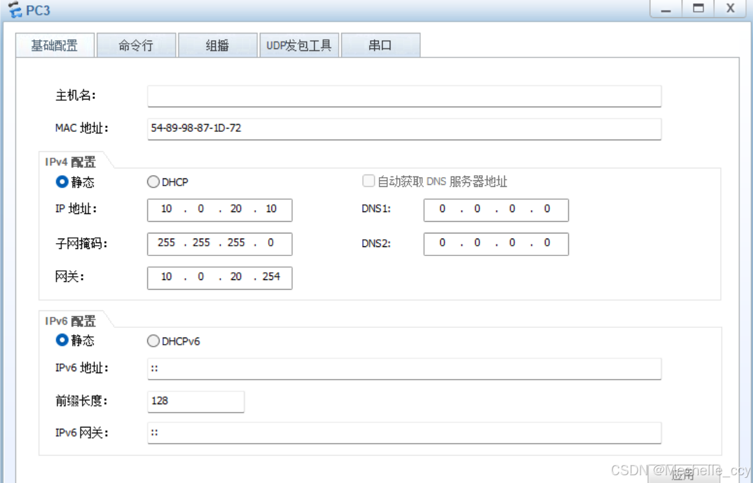Open the 组播 tab
Image resolution: width=753 pixels, height=483 pixels.
pyautogui.click(x=218, y=45)
